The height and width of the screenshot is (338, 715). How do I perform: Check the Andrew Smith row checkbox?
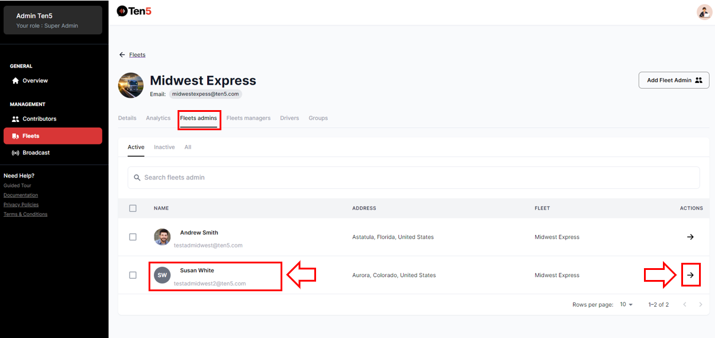click(x=133, y=237)
